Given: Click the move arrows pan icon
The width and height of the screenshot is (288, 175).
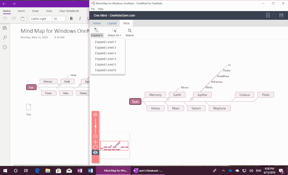Looking at the screenshot, I should [95, 142].
